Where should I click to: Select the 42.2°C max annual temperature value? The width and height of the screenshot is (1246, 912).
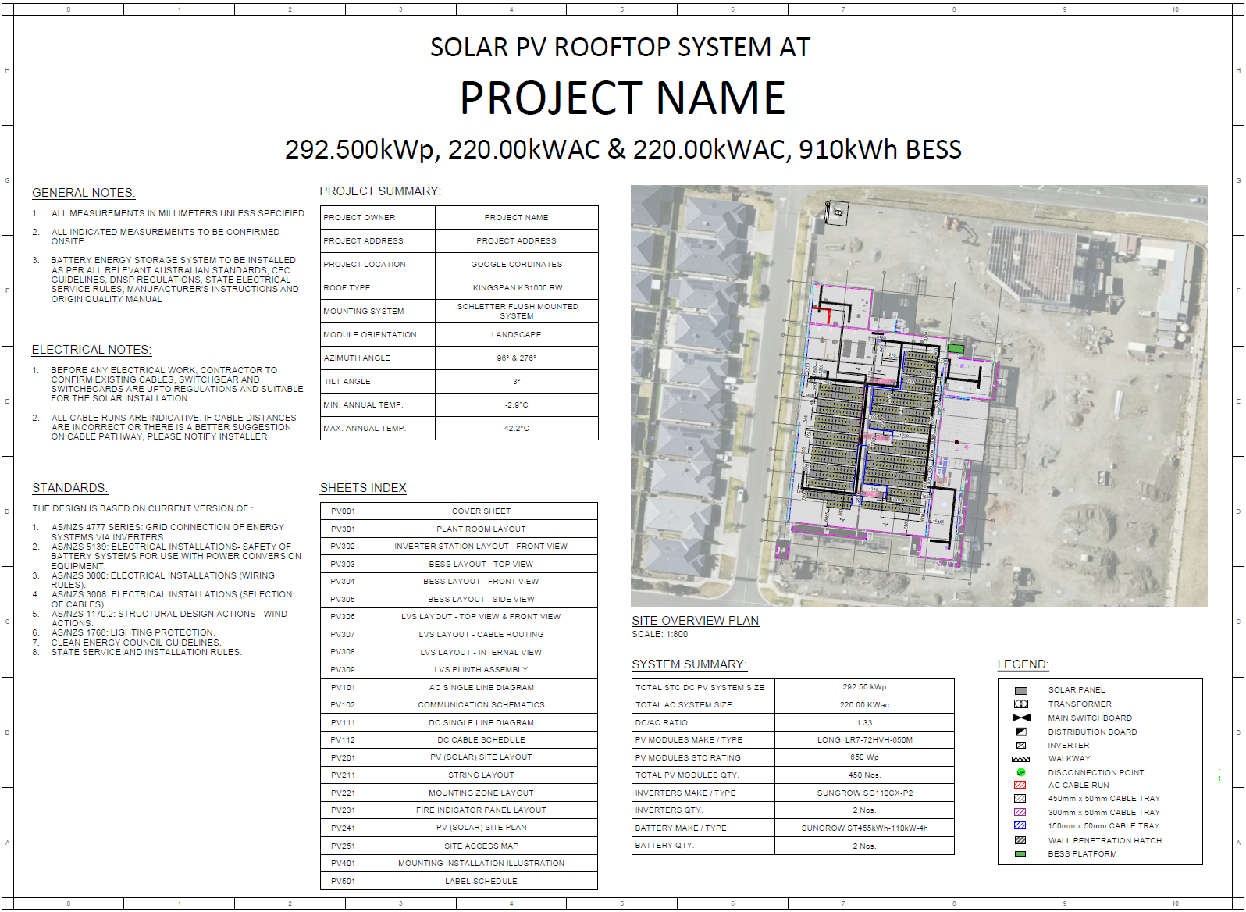[517, 429]
